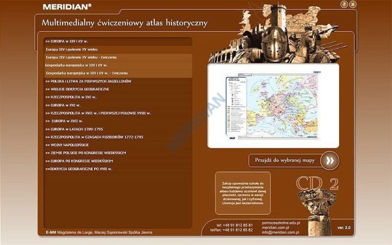Open the selected map preview thumbnail
This screenshot has width=392, height=245.
point(273,106)
